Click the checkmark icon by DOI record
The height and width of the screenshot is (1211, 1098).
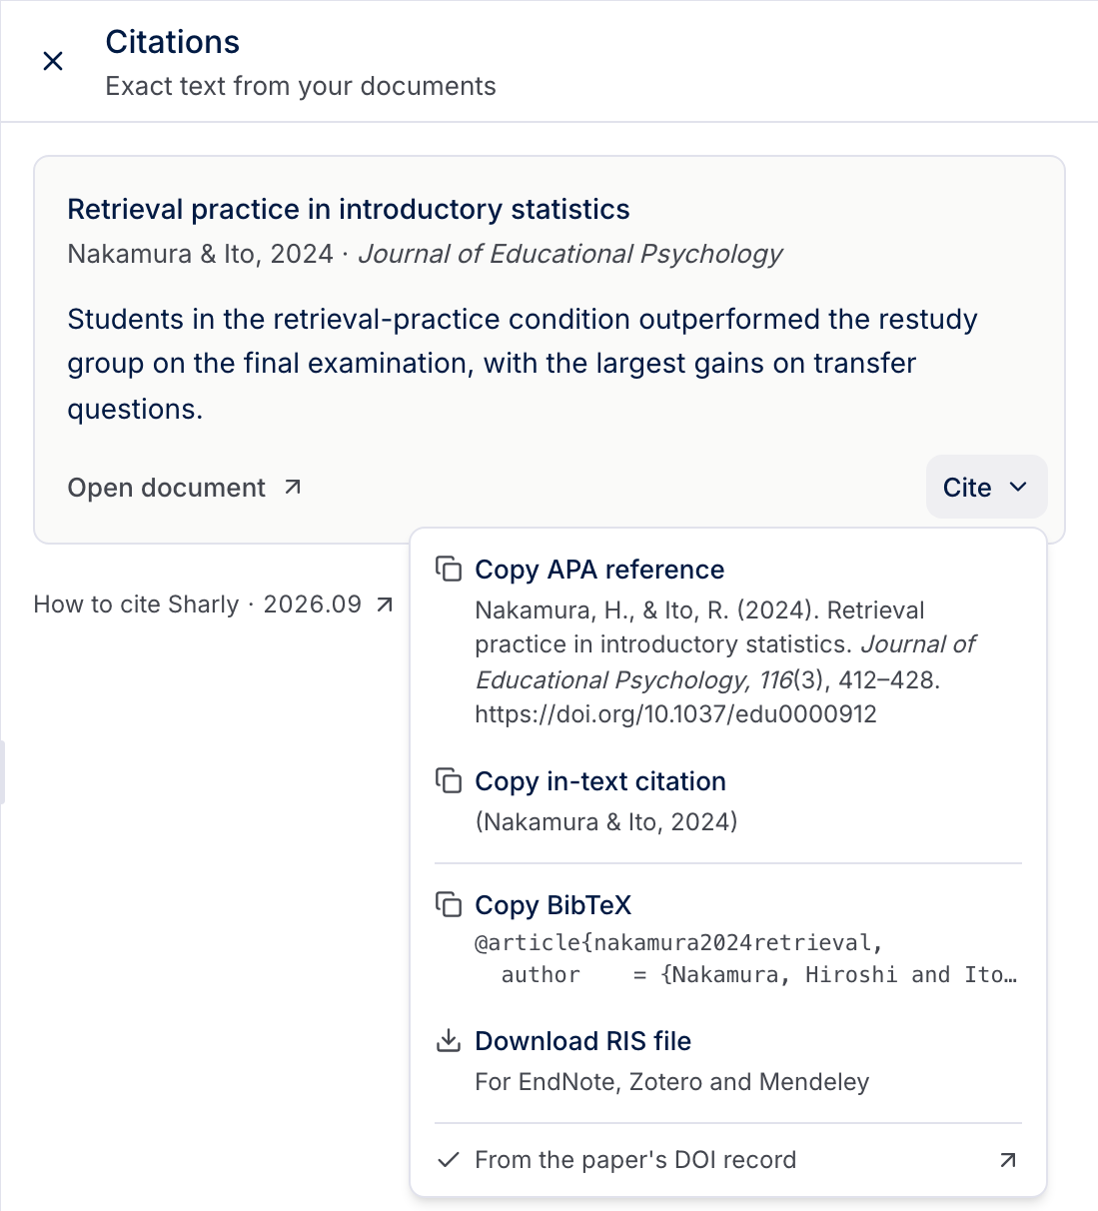click(x=449, y=1160)
